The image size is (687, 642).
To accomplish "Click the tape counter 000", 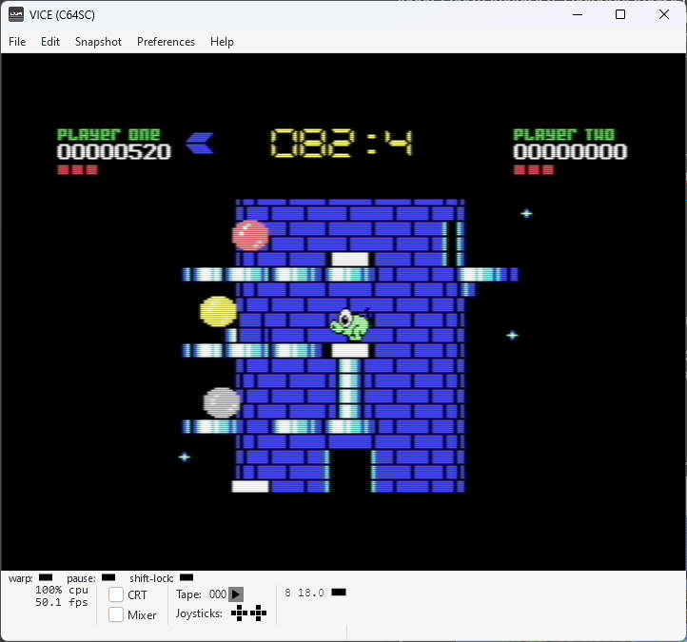I will pyautogui.click(x=218, y=594).
